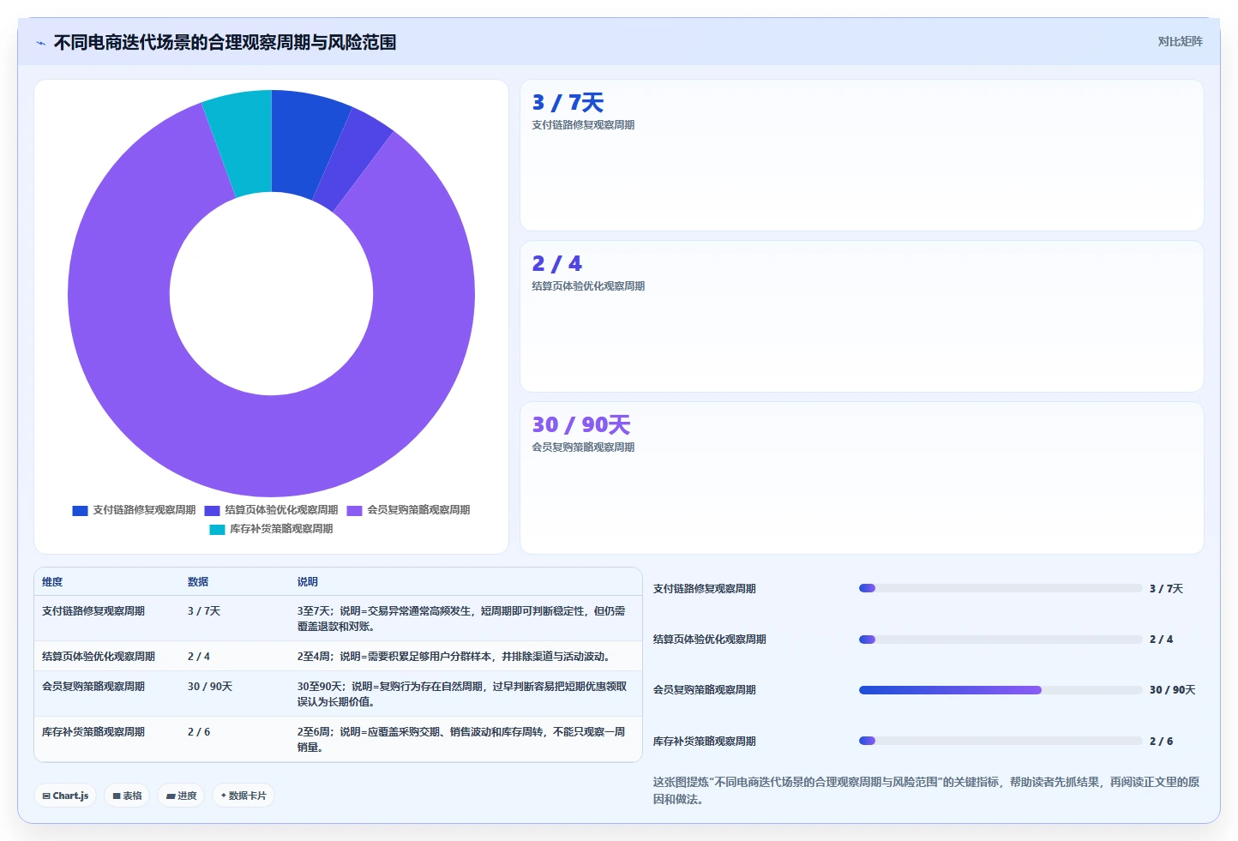Click the 30 / 90天 progress value label
Image resolution: width=1238 pixels, height=841 pixels.
1172,690
